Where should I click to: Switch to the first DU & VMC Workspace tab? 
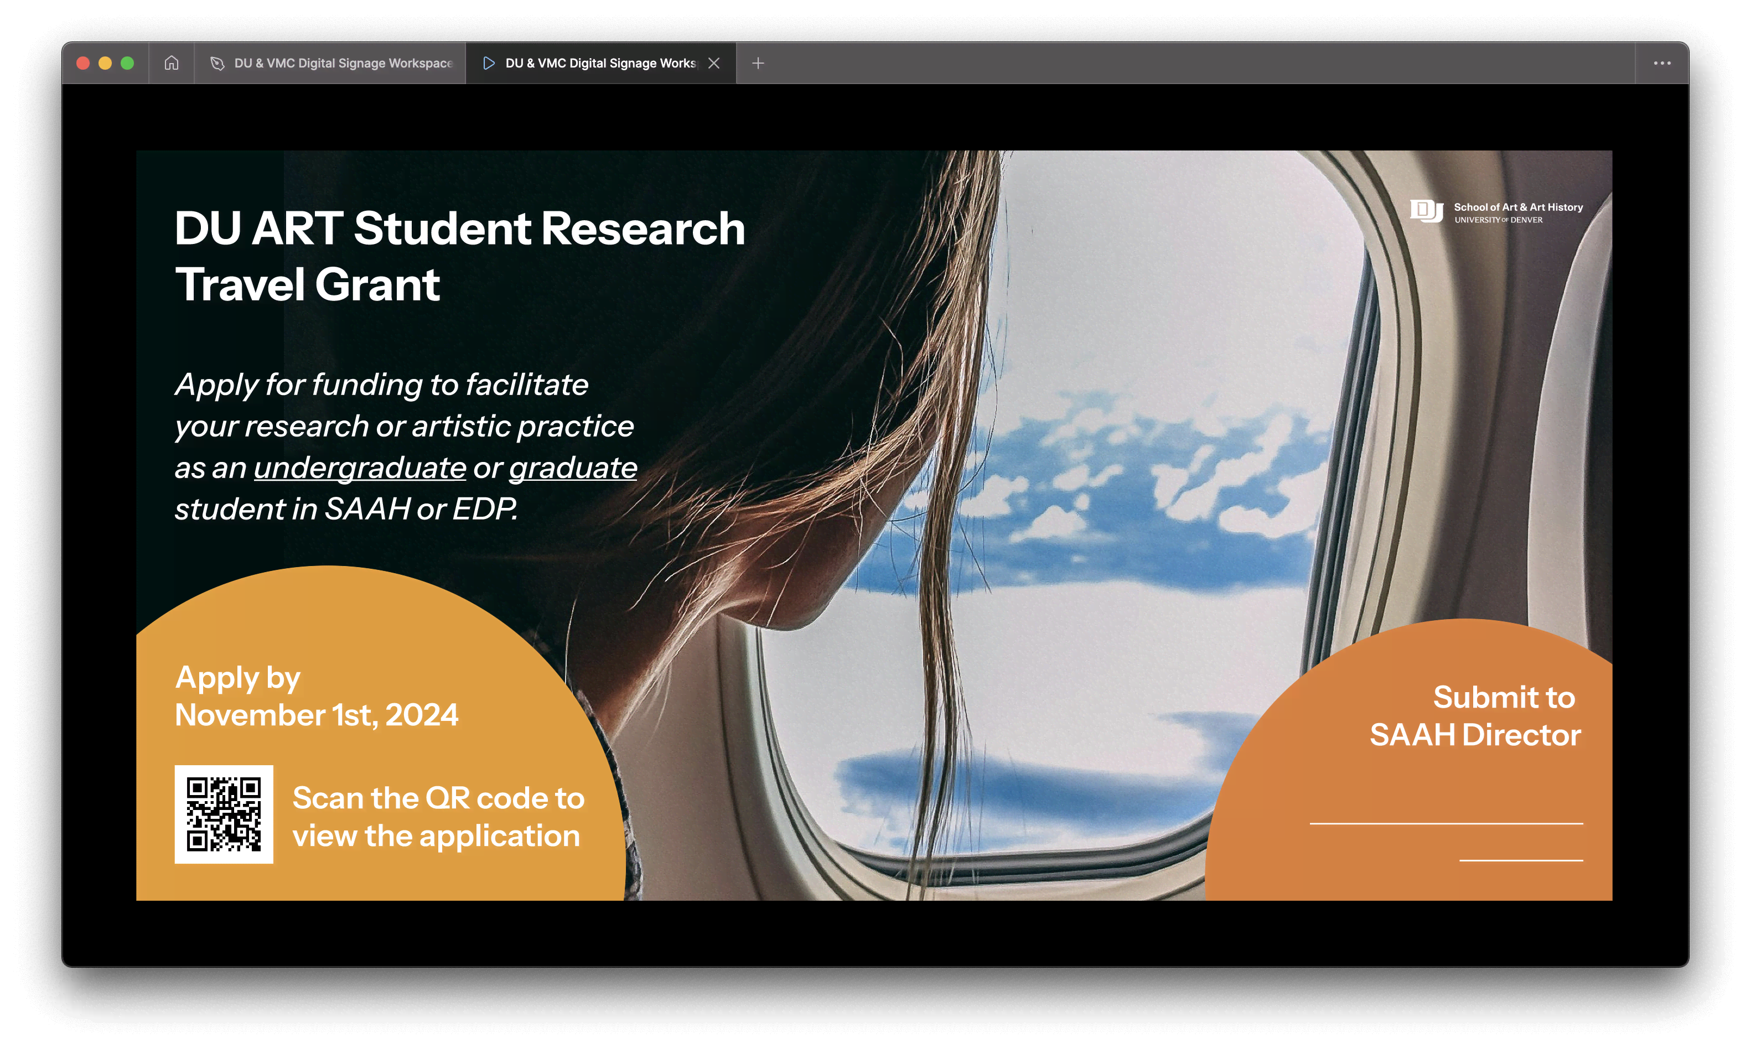tap(330, 63)
